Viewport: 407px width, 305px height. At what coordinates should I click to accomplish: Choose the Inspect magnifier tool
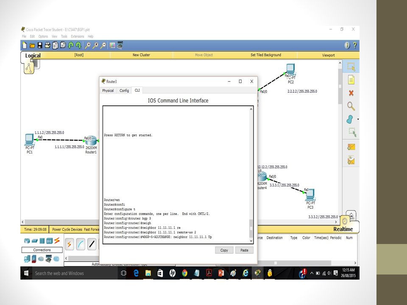pyautogui.click(x=351, y=106)
